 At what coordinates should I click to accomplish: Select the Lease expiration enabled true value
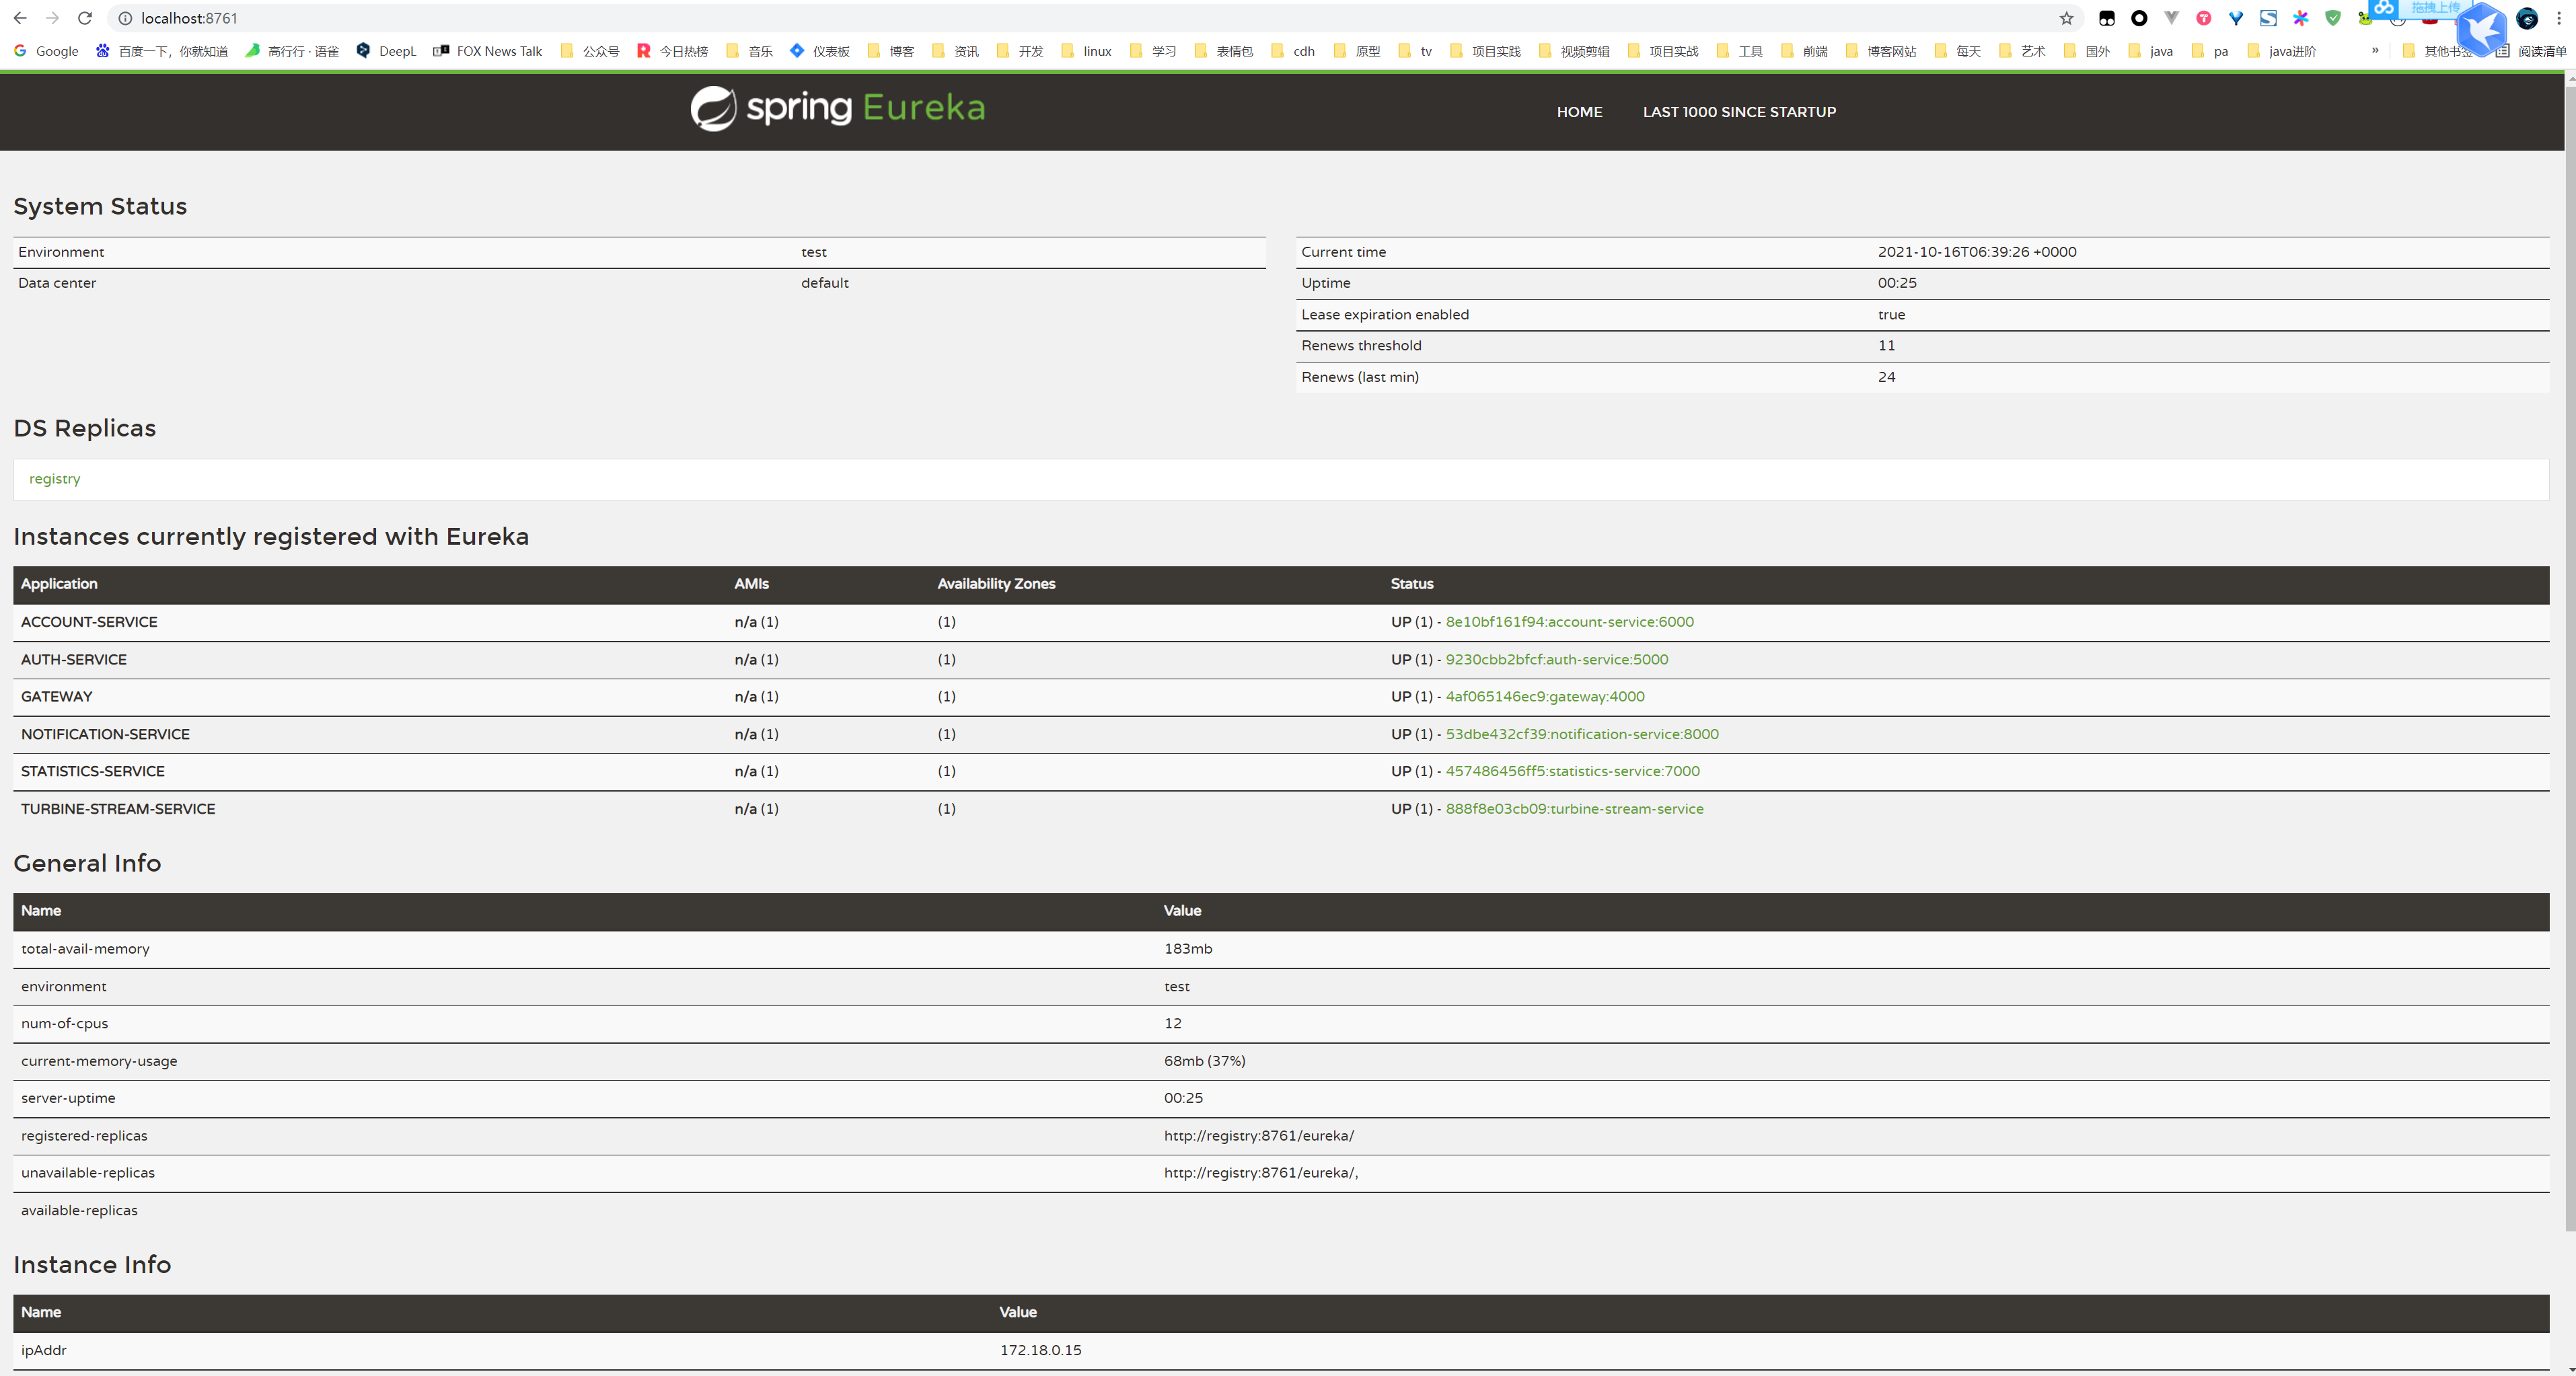(1891, 315)
